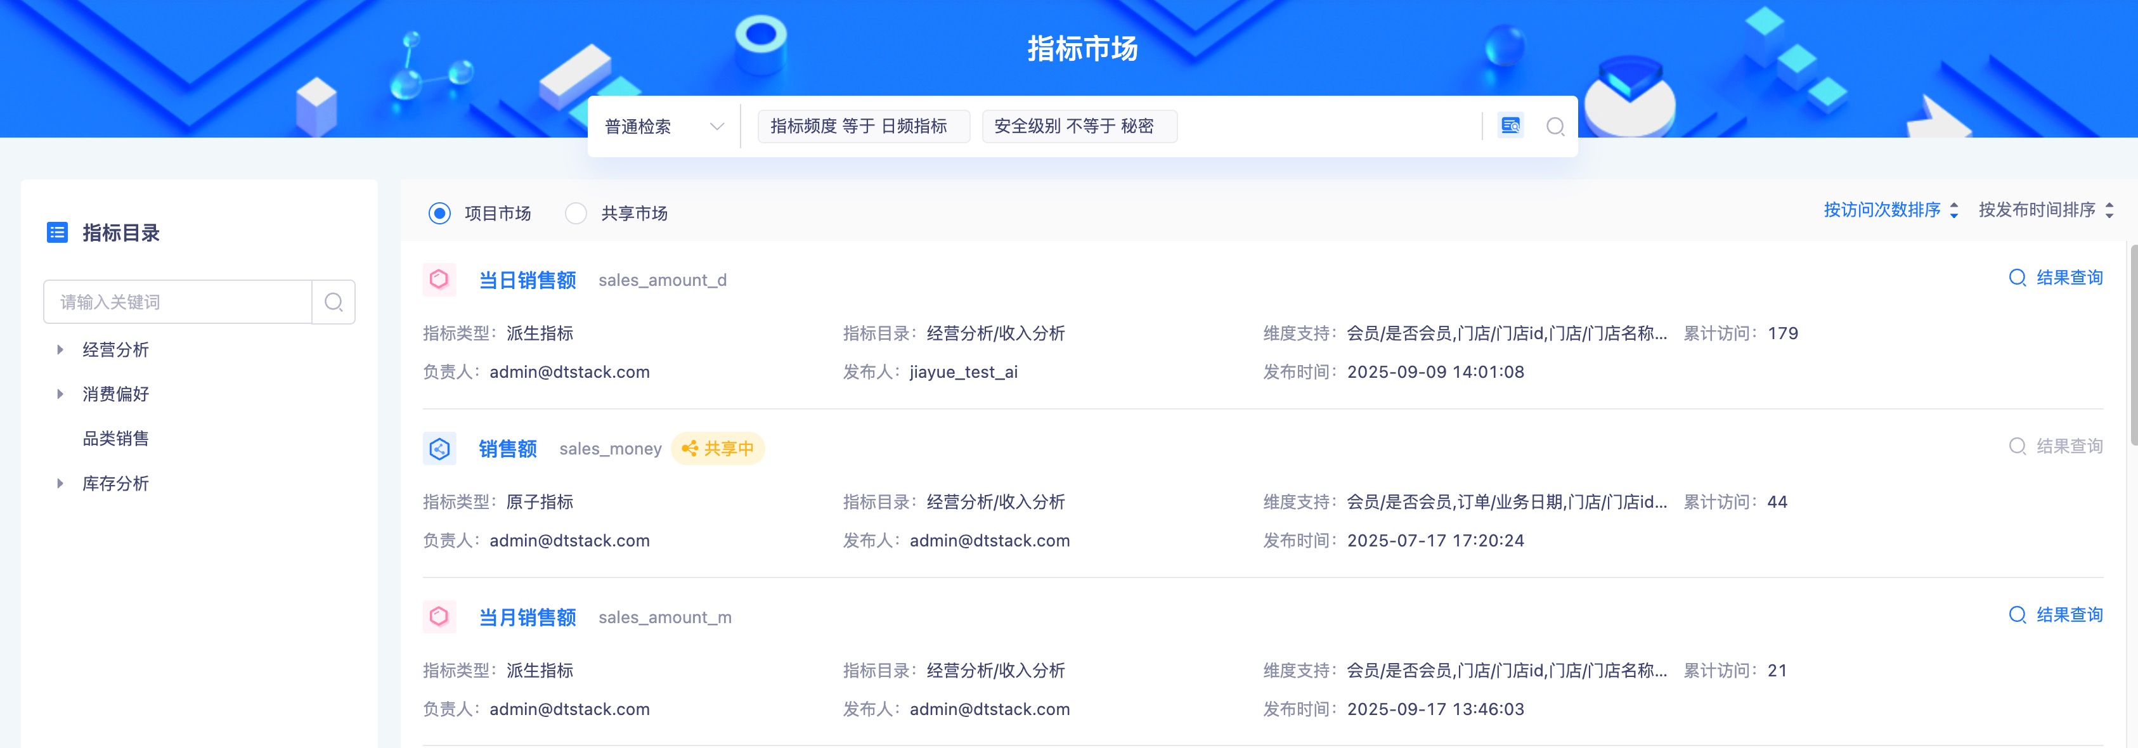Click the blue icon beside 销售额

click(439, 449)
